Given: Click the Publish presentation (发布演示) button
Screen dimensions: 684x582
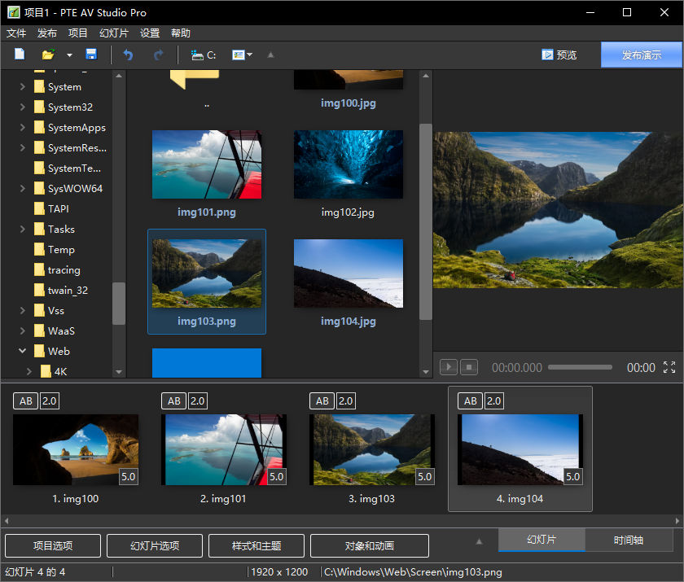Looking at the screenshot, I should point(642,55).
